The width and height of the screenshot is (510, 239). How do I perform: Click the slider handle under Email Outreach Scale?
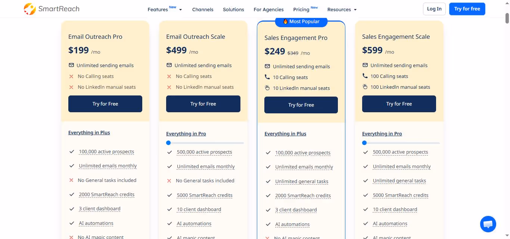click(x=168, y=143)
